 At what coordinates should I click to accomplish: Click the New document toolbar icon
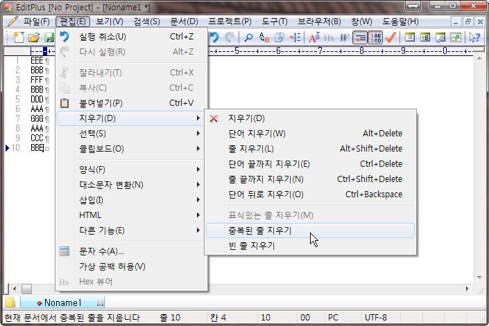click(x=19, y=37)
